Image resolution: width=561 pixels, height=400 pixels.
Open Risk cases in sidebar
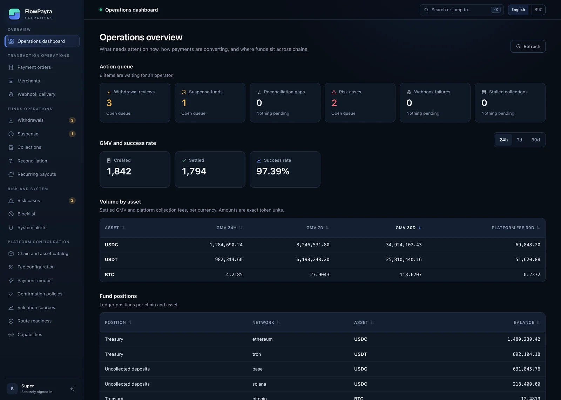[42, 201]
